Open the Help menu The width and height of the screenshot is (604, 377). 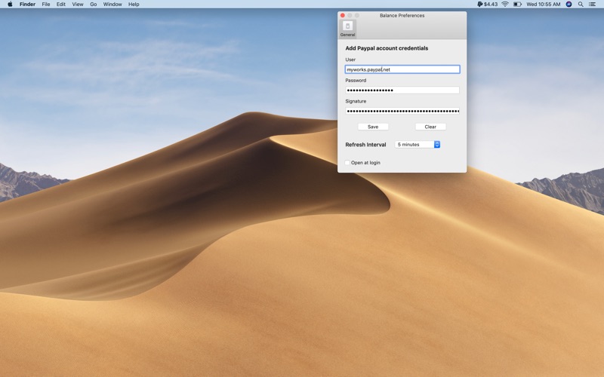[134, 5]
